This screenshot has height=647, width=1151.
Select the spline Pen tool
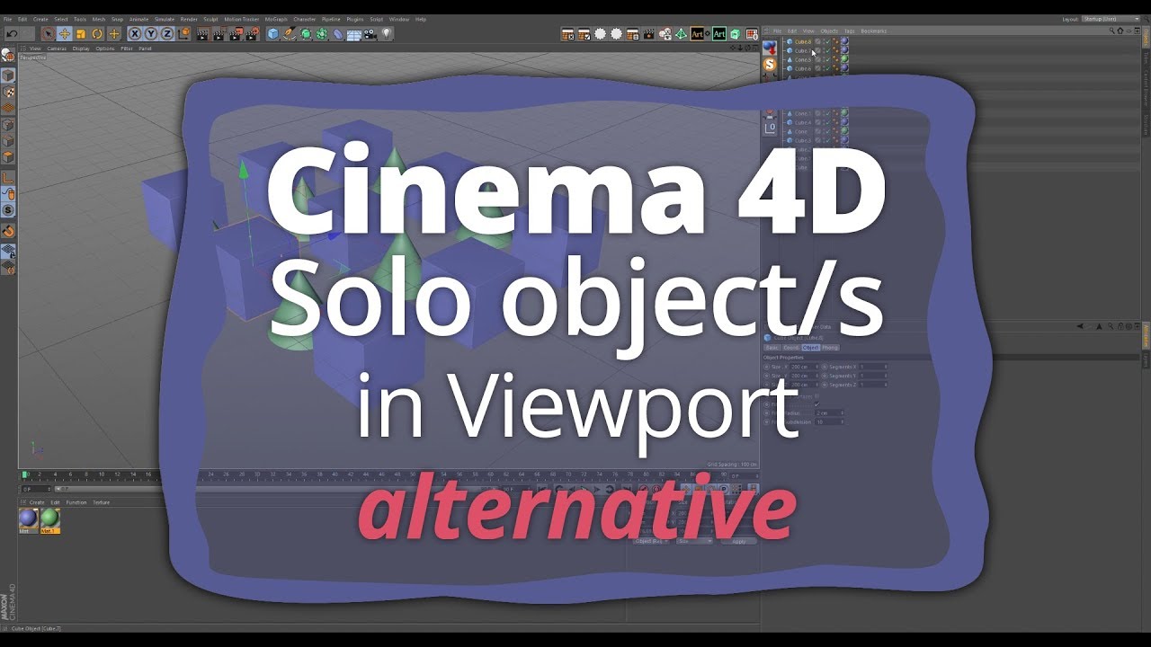[x=290, y=33]
